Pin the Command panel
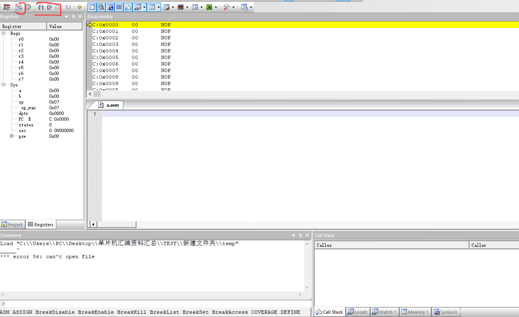The width and height of the screenshot is (519, 317). coord(300,235)
